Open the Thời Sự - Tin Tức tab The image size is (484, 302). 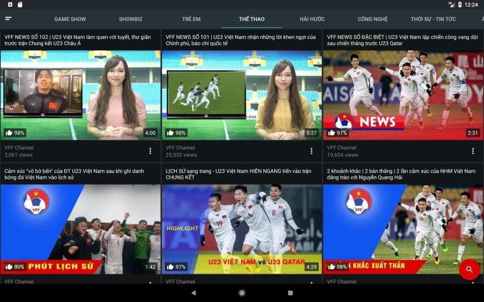pyautogui.click(x=433, y=19)
